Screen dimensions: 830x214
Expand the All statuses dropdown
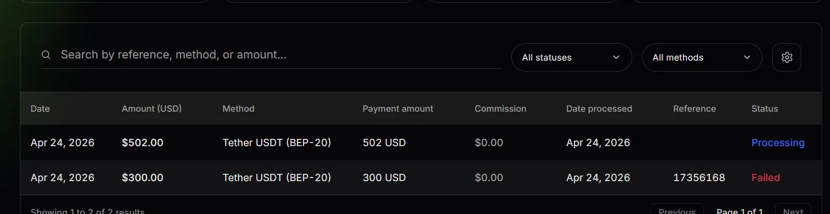coord(571,57)
